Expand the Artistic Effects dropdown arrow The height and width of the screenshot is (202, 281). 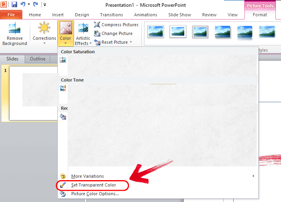tap(90, 43)
